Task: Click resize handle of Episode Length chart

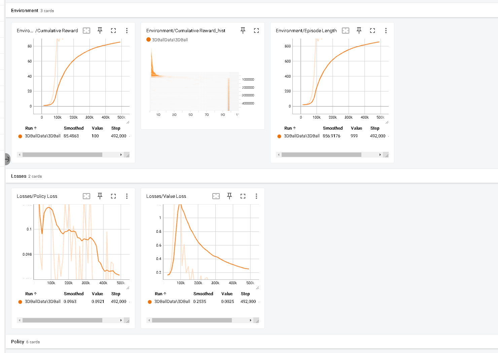Action: (x=387, y=122)
